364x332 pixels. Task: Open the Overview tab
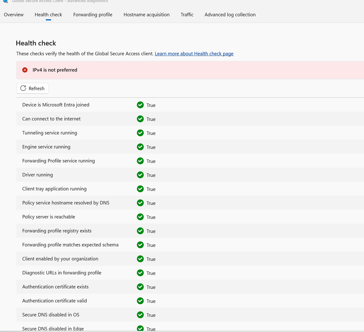[x=14, y=15]
